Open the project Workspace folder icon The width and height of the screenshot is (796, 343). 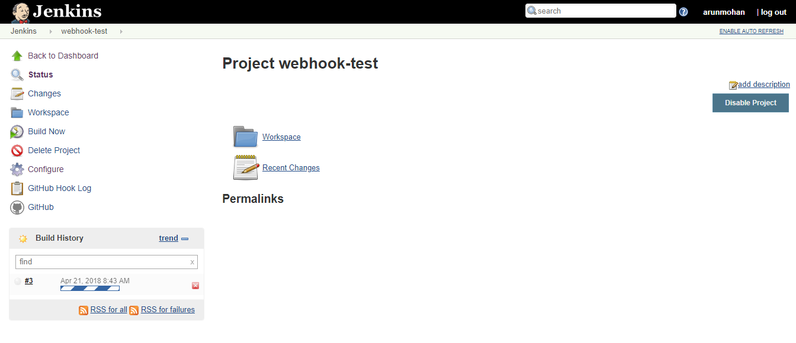pyautogui.click(x=245, y=137)
